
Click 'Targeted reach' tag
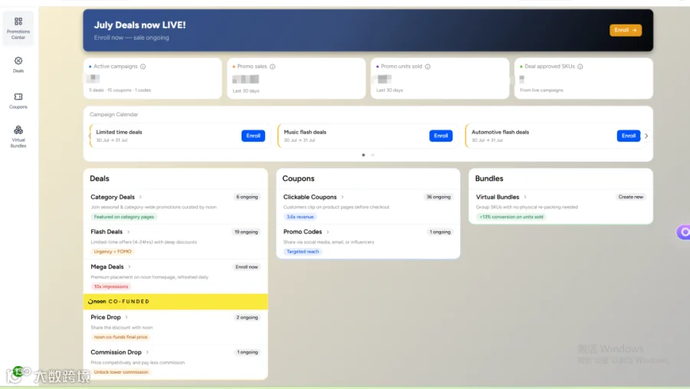click(303, 251)
